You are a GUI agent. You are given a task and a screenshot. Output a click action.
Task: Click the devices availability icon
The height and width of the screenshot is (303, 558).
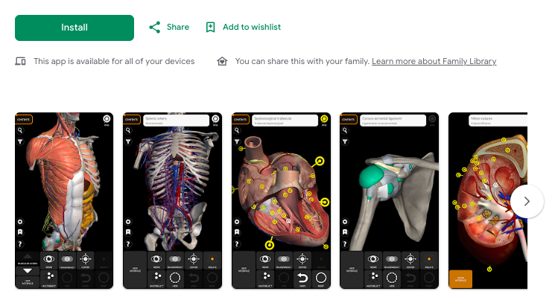20,61
